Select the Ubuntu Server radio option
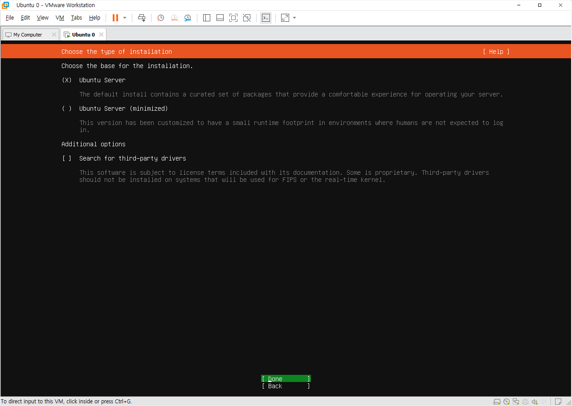This screenshot has height=406, width=572. tap(67, 80)
